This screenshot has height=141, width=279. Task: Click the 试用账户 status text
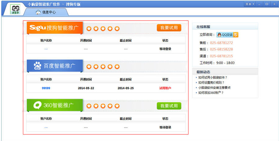click(x=165, y=88)
